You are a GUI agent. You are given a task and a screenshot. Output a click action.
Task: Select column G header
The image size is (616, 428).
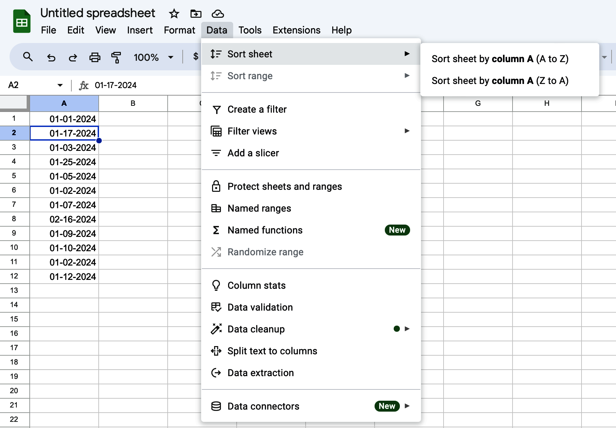pyautogui.click(x=478, y=103)
